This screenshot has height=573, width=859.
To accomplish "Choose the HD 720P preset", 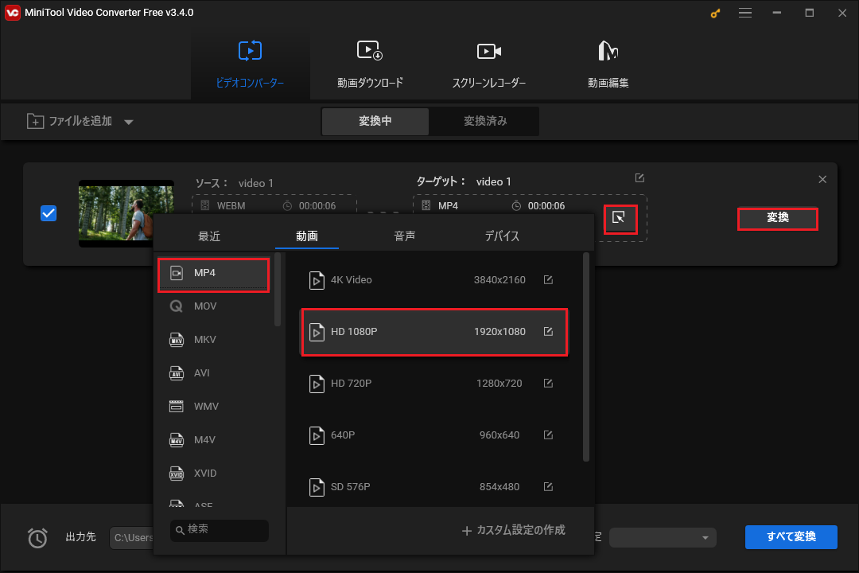I will (434, 384).
